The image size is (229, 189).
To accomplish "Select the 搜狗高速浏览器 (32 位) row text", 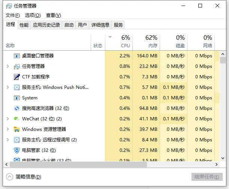I will (x=46, y=108).
